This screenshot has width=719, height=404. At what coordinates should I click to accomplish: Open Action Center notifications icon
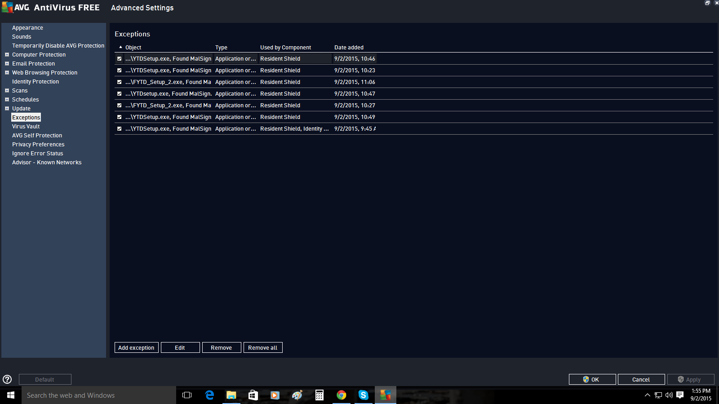(680, 395)
